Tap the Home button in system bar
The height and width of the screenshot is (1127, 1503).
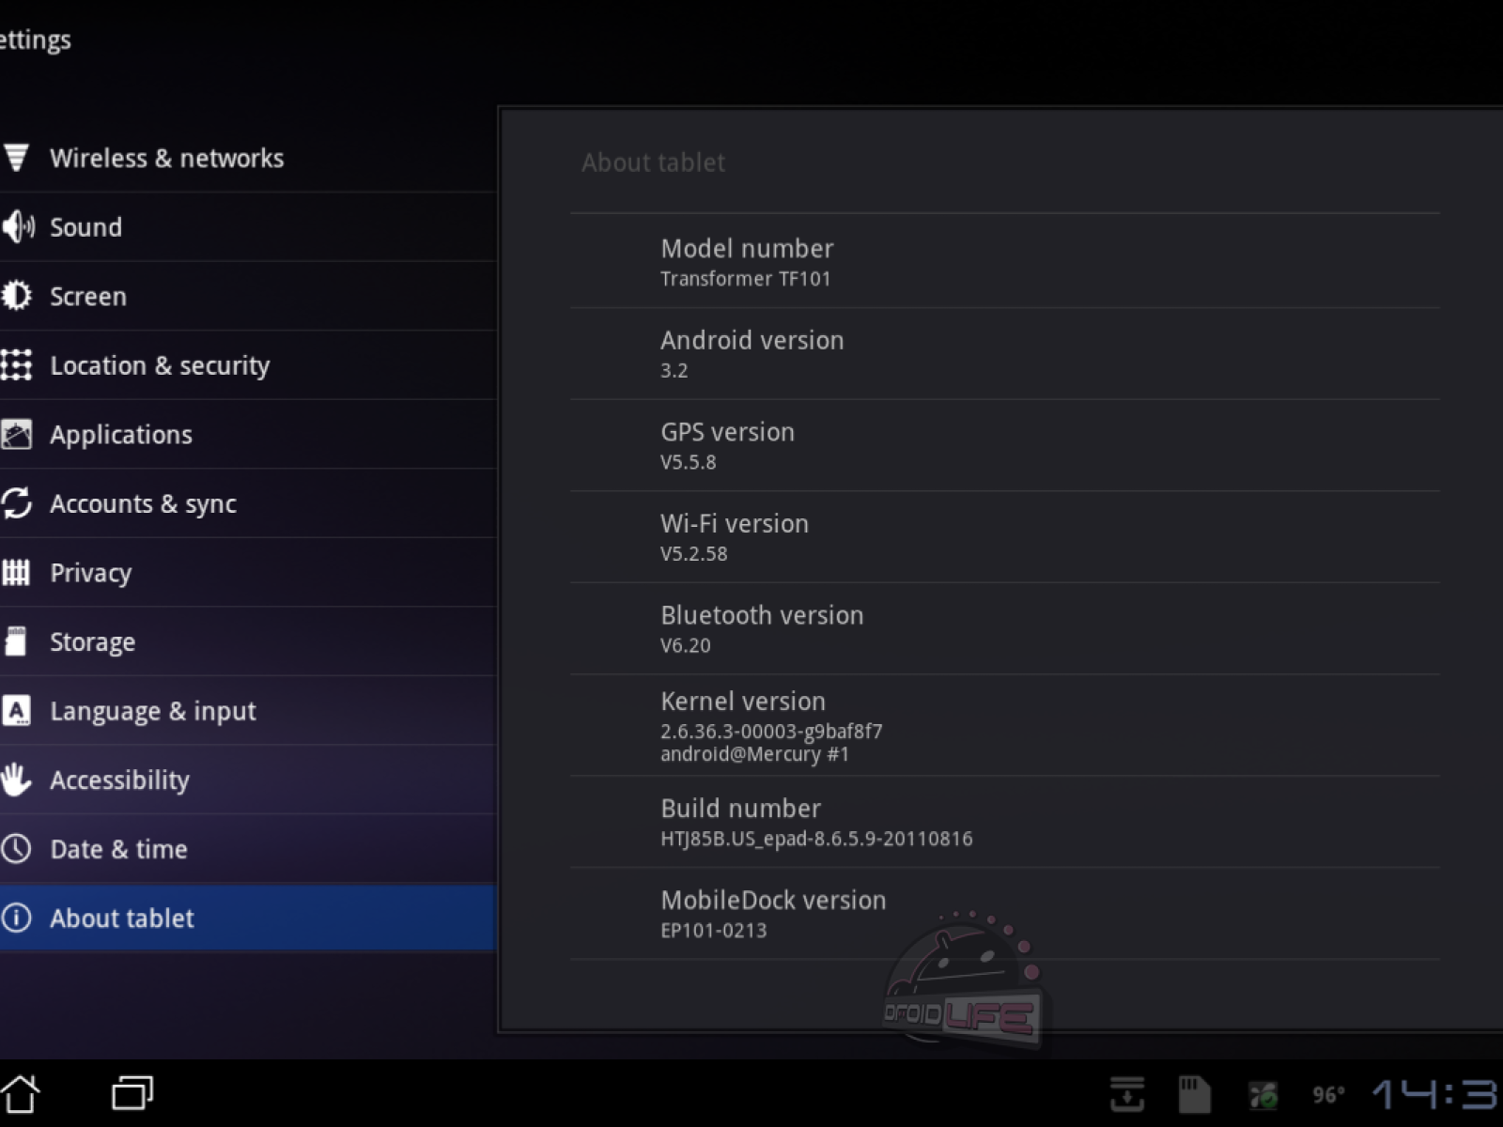tap(20, 1093)
